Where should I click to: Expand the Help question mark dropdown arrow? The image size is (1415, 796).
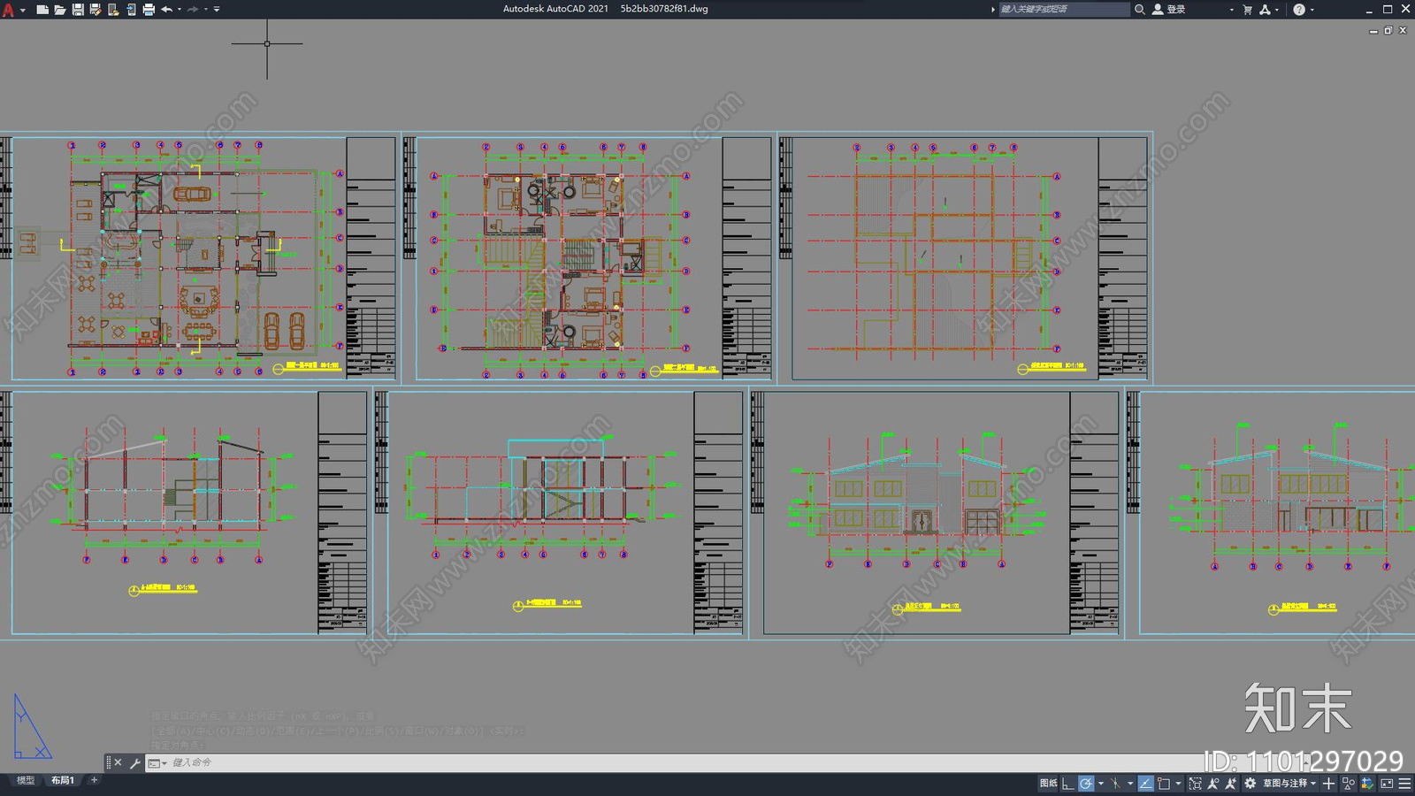1312,10
